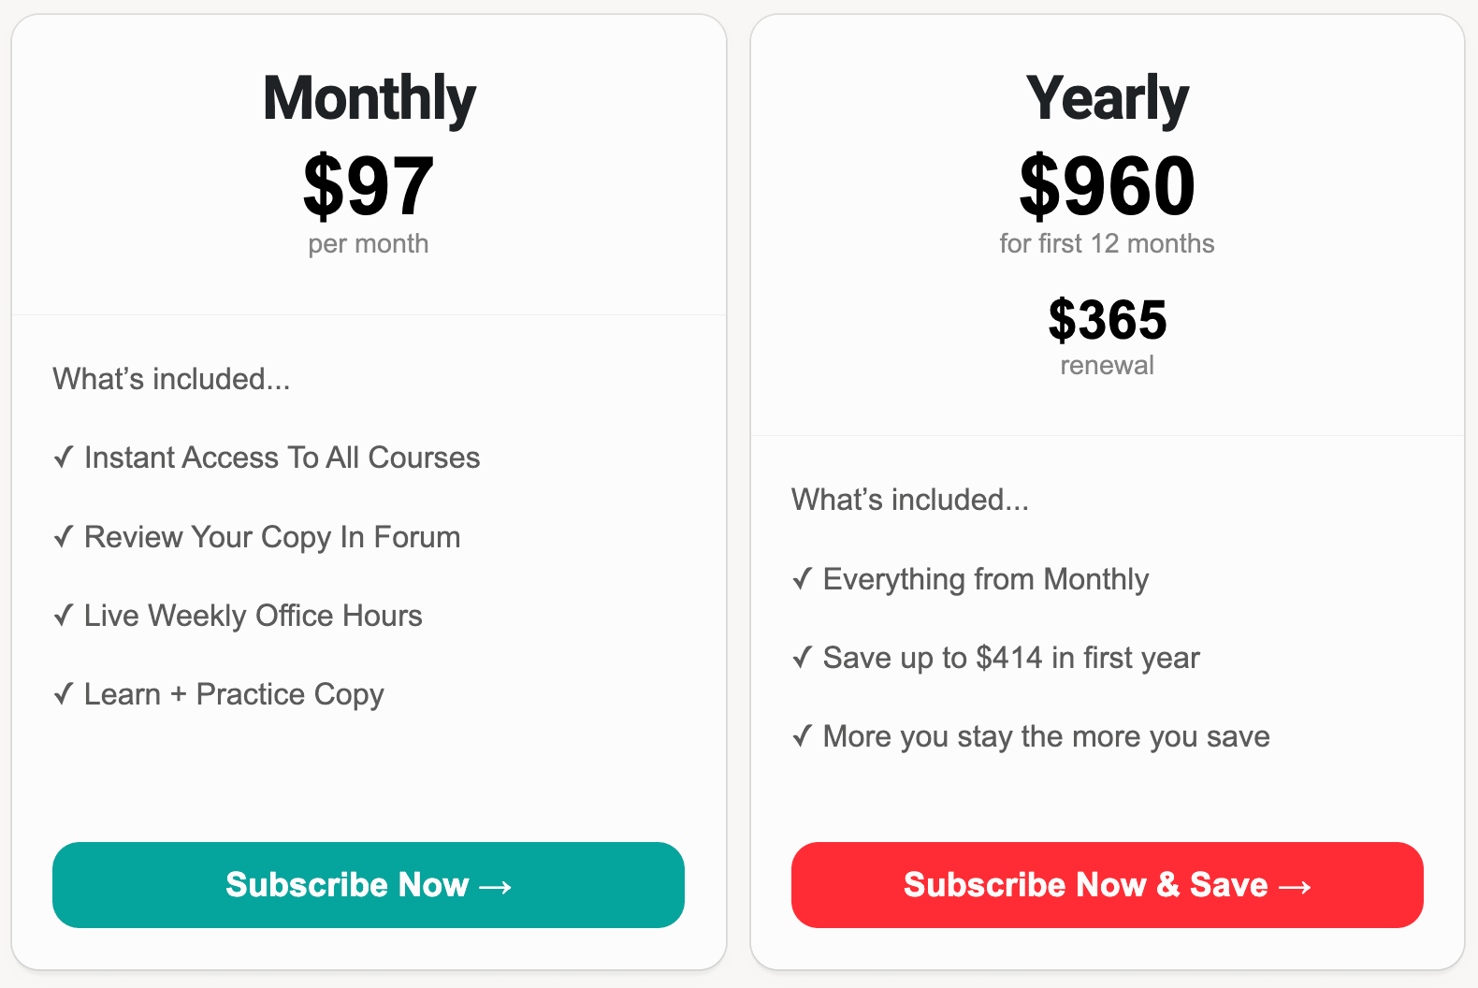
Task: Click the Live Weekly Office Hours text
Action: coord(254,616)
